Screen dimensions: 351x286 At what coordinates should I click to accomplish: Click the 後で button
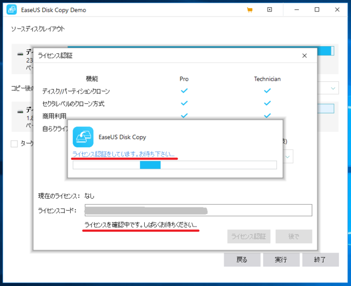click(x=294, y=236)
